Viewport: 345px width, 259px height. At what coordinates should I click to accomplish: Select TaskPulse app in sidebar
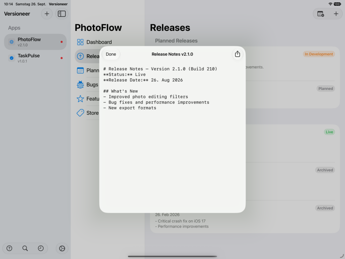coord(35,58)
